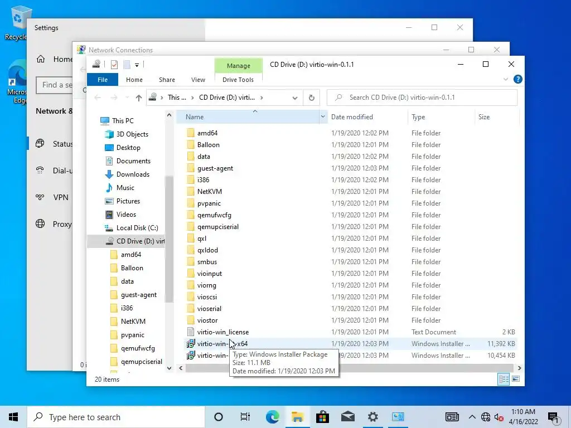Viewport: 571px width, 428px height.
Task: Open Pictures in navigation pane
Action: click(128, 201)
